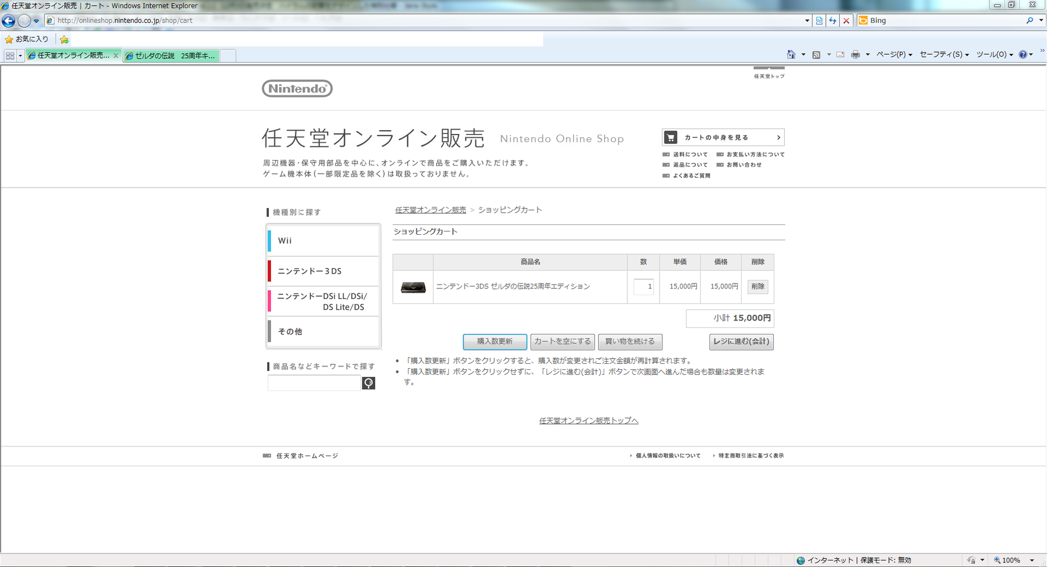Screen dimensions: 1047x567
Task: Click the ニンテンドー3DS ゼルダの伝説25周年エディション name
Action: (513, 286)
